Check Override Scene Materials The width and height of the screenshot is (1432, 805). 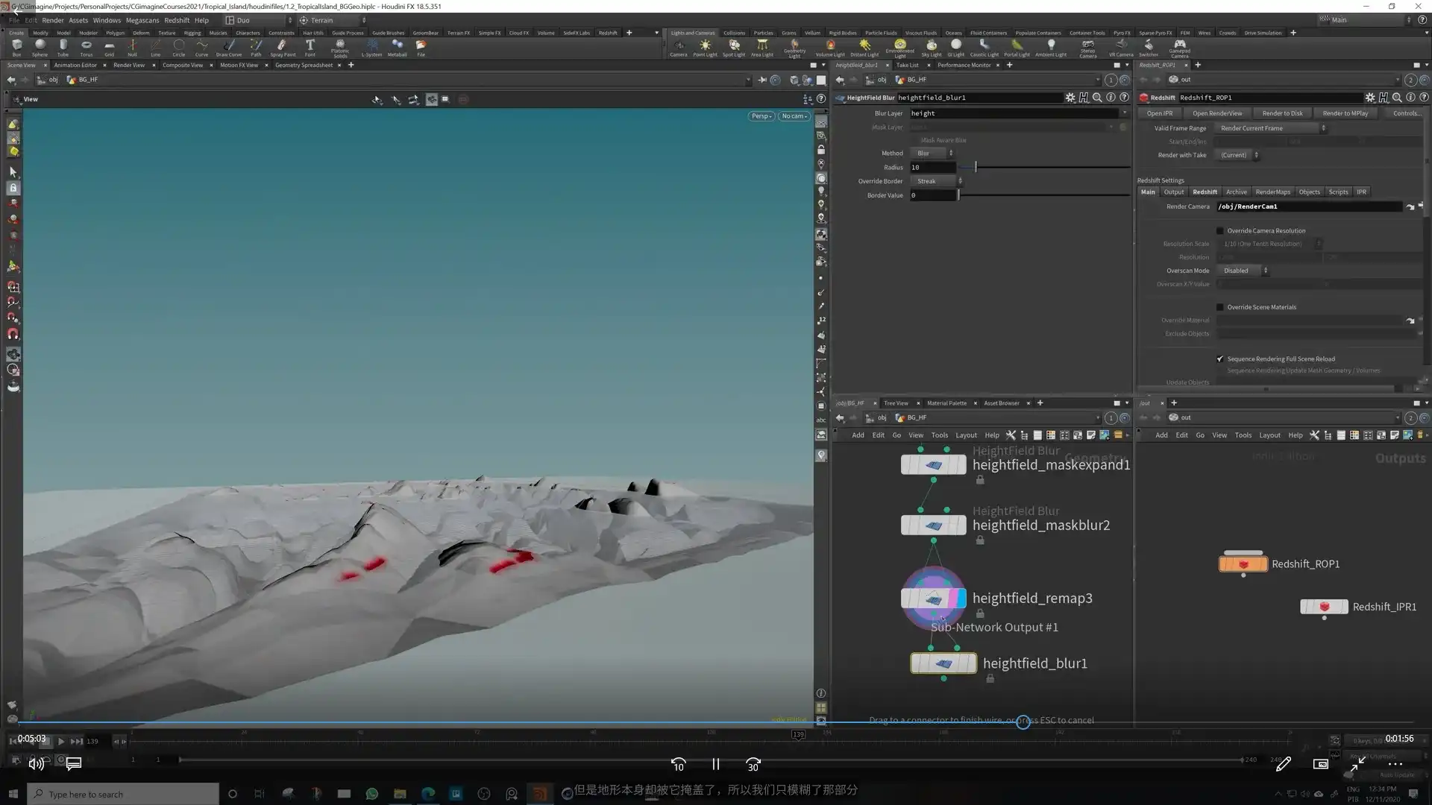click(x=1220, y=306)
